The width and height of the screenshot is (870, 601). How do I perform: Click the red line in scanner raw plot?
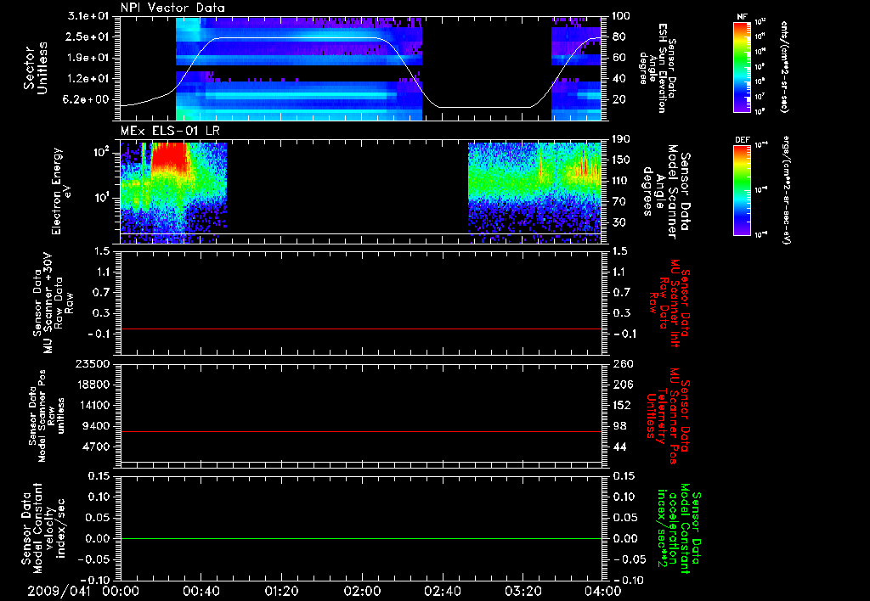pos(360,329)
